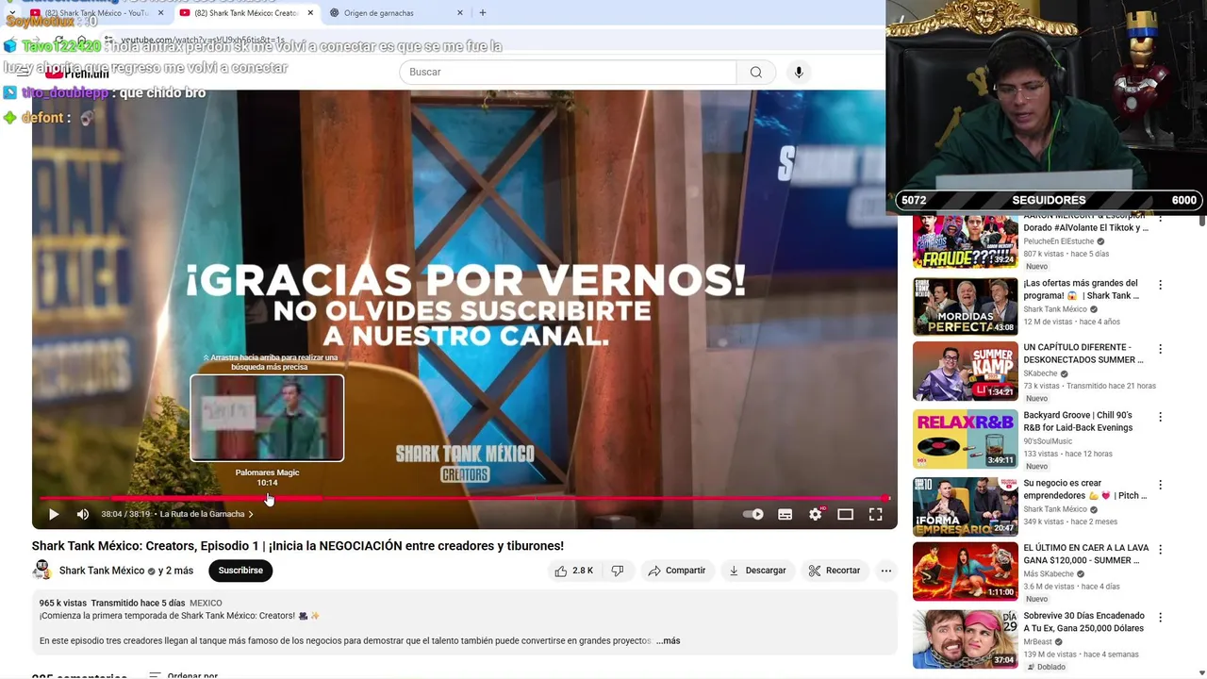Activate voice search microphone icon

799,72
